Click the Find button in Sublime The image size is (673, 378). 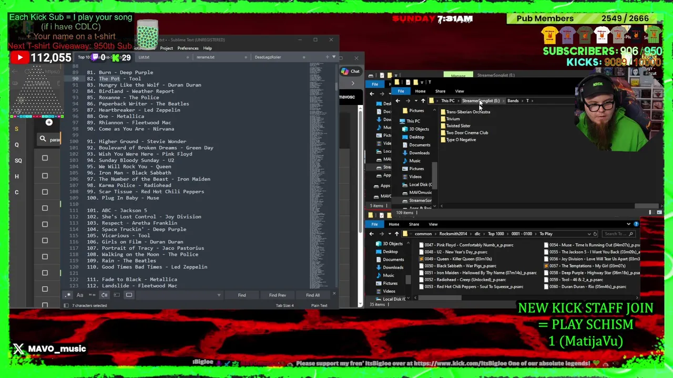(x=242, y=295)
